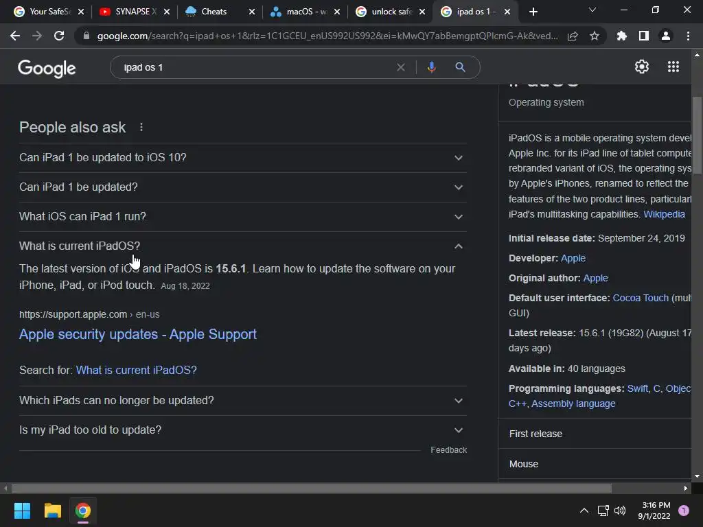
Task: Expand 'Can iPad 1 be updated?' question
Action: (x=243, y=187)
